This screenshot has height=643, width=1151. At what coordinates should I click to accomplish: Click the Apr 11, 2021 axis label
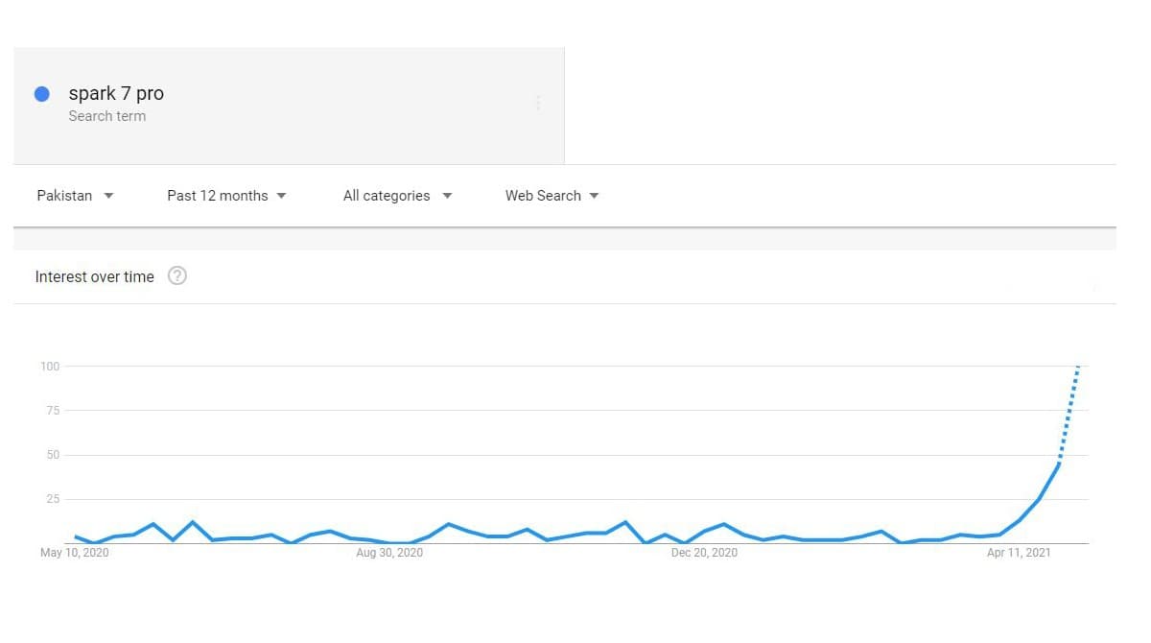1020,553
